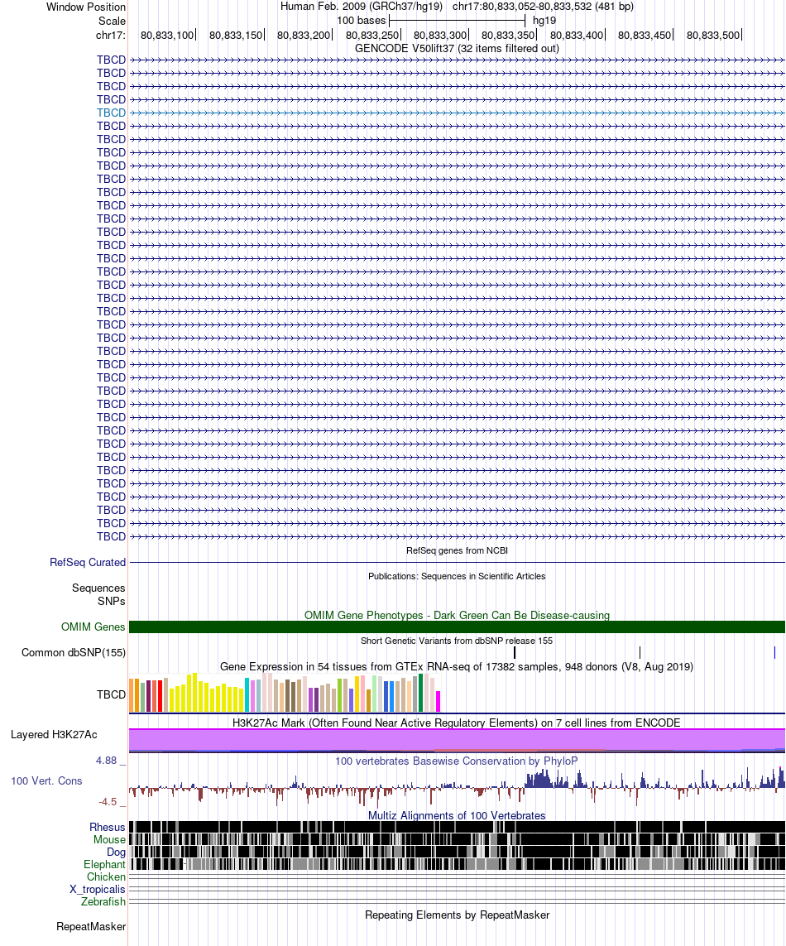Click the Mouse alignment row
Screen dimensions: 786x946
(x=457, y=839)
